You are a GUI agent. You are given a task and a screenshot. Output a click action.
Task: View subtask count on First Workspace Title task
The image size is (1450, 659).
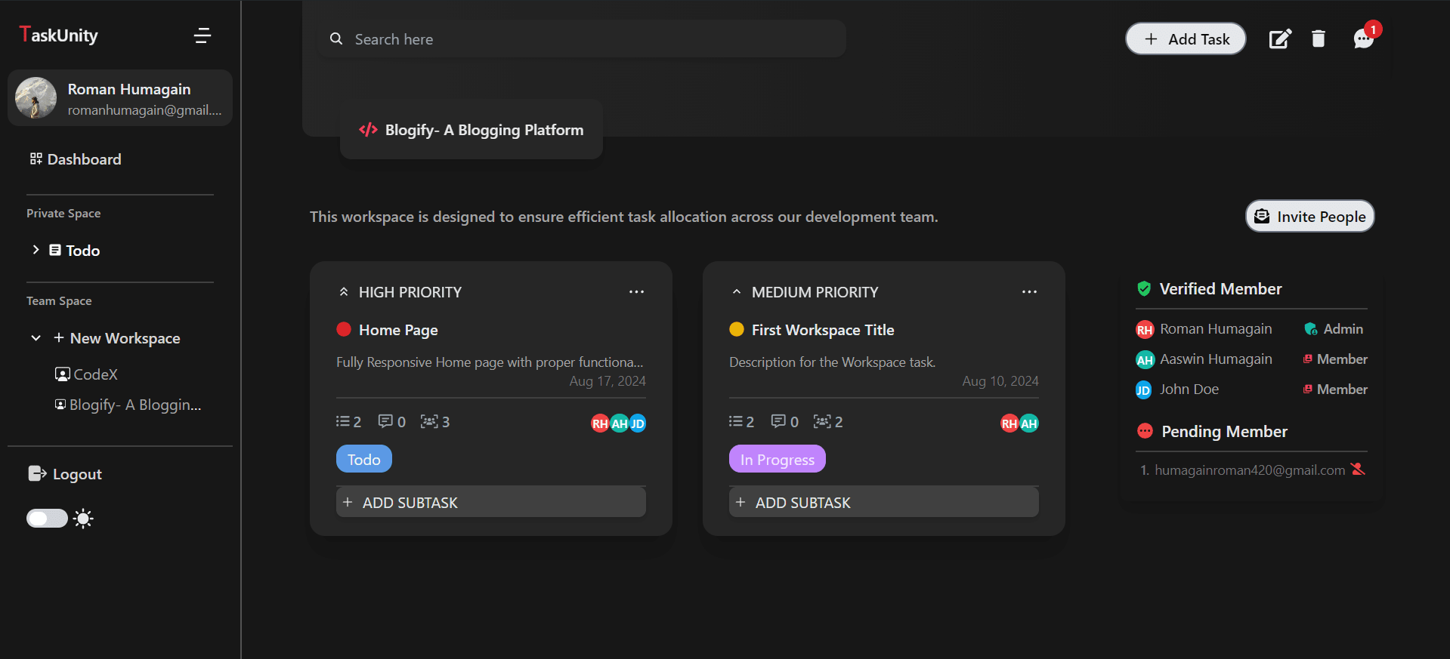click(x=741, y=421)
